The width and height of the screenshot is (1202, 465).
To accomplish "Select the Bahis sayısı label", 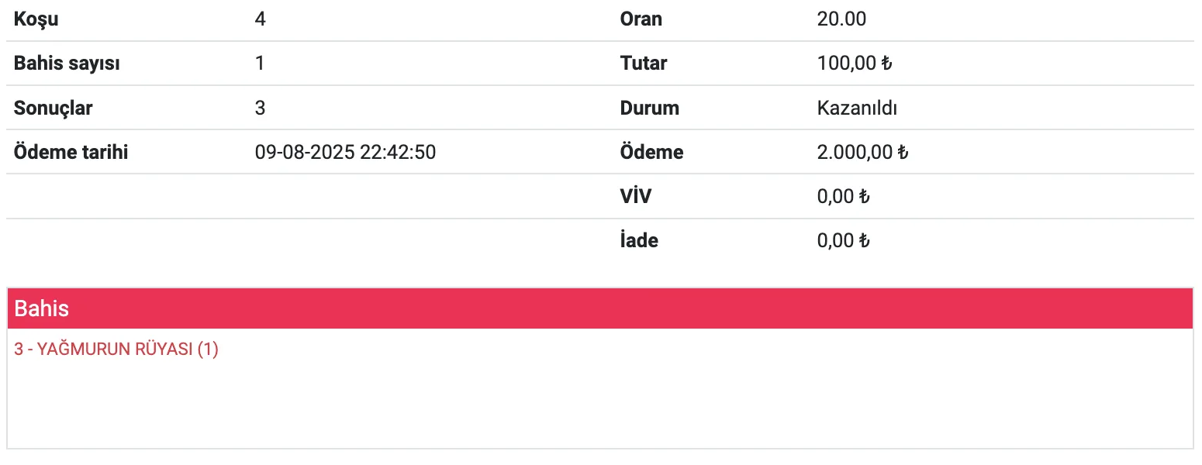I will [67, 64].
